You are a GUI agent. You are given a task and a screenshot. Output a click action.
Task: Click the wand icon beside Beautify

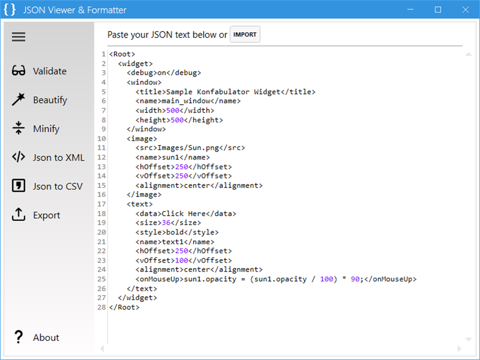tap(18, 99)
